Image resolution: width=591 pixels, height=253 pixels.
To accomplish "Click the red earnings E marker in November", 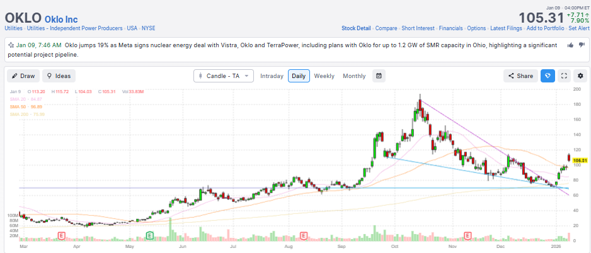I will 468,235.
